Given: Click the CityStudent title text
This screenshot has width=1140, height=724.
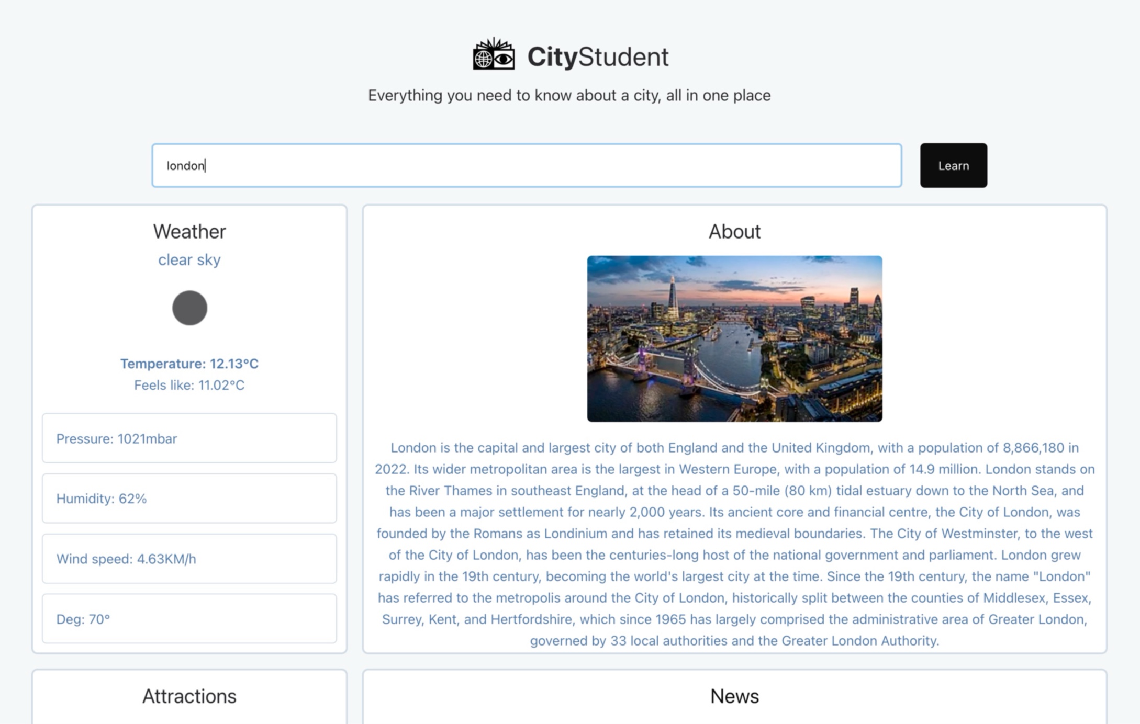Looking at the screenshot, I should tap(597, 56).
